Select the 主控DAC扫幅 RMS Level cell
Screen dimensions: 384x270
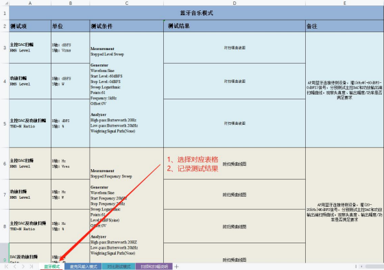30,47
